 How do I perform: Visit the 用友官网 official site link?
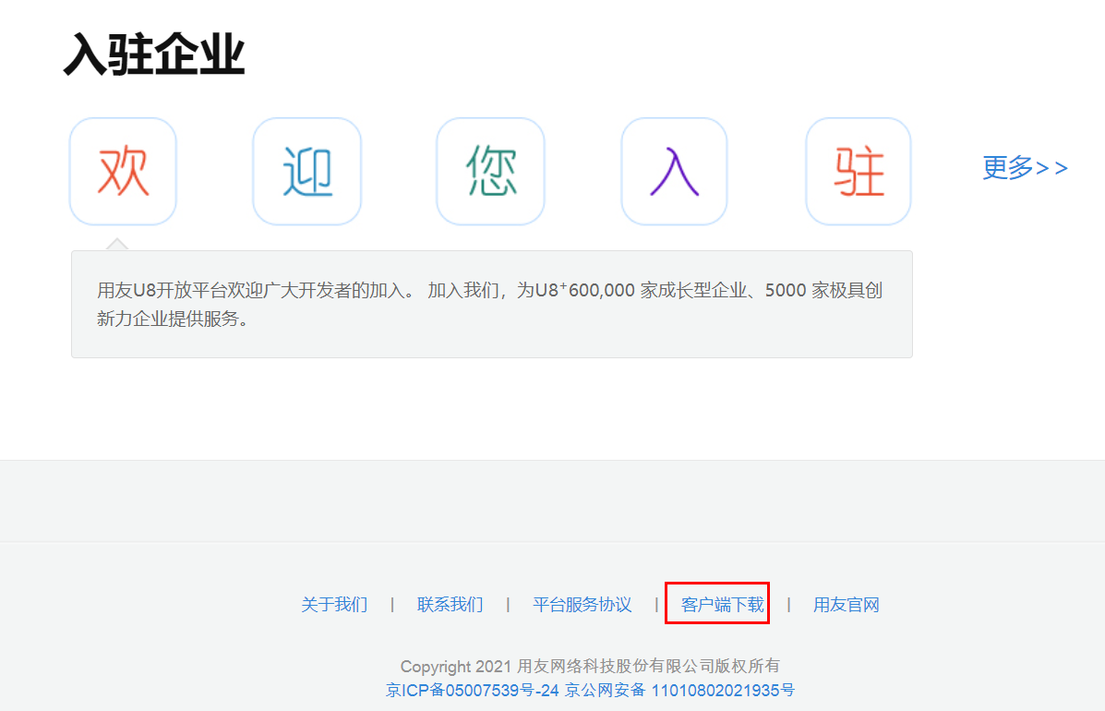click(x=846, y=605)
